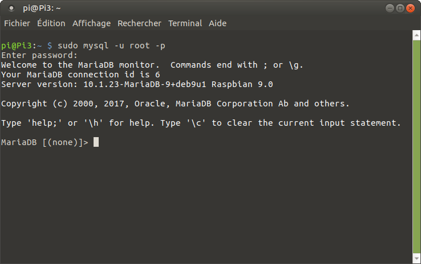
Task: Open the Rechercher menu
Action: 139,23
